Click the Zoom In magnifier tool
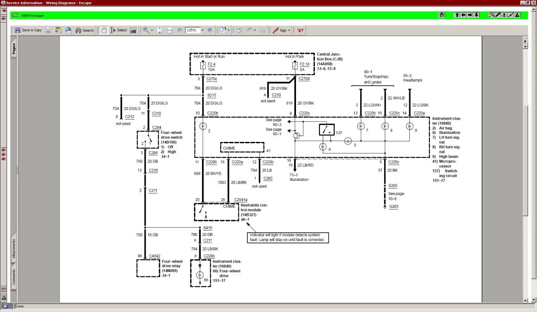The image size is (537, 312). (146, 30)
